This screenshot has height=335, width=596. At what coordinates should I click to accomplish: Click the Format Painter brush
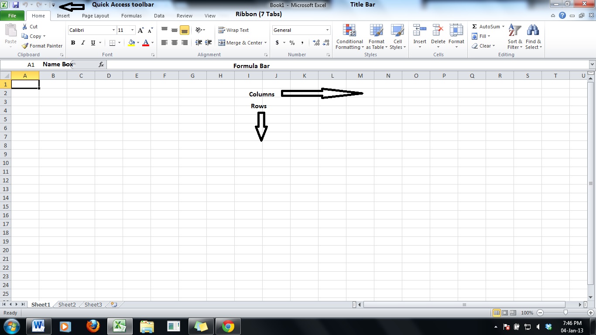click(25, 46)
